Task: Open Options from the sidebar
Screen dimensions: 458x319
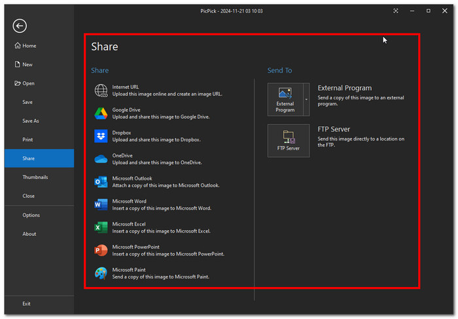Action: (x=39, y=215)
